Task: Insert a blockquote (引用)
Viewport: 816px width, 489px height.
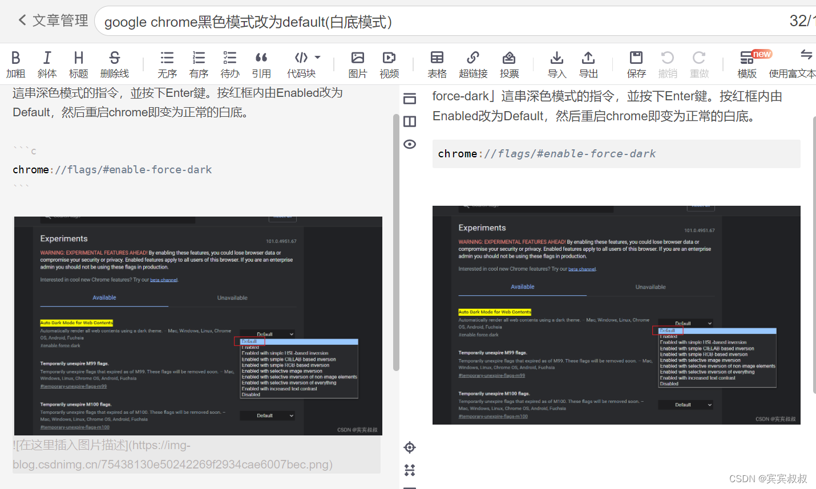Action: pos(261,64)
